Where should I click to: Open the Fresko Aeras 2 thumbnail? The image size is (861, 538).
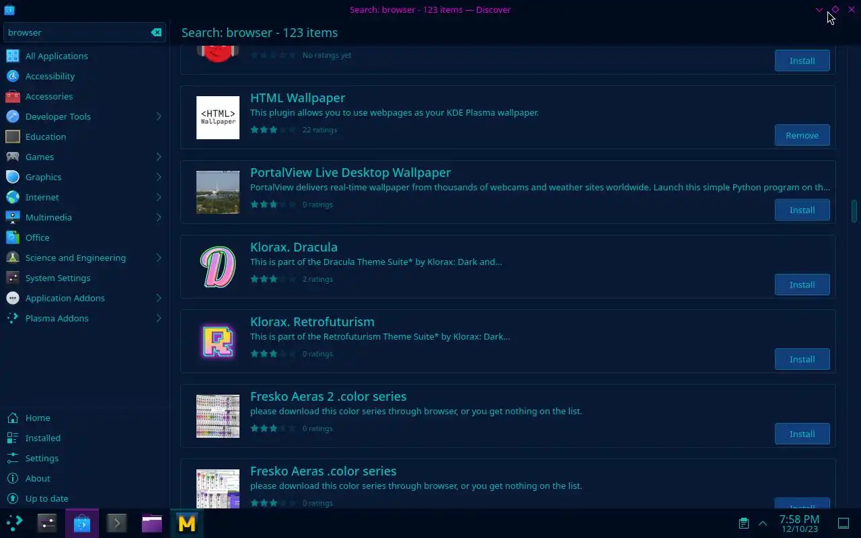coord(218,416)
